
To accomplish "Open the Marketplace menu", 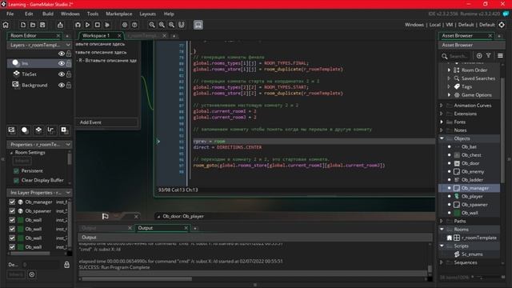I will [x=119, y=14].
